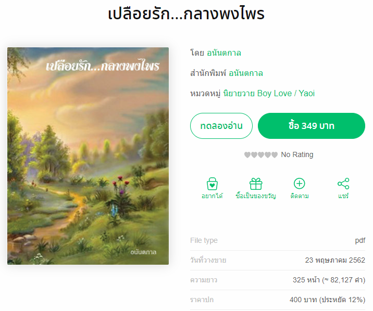Click the third rating heart
Viewport: 373px width, 311px height.
pos(261,155)
